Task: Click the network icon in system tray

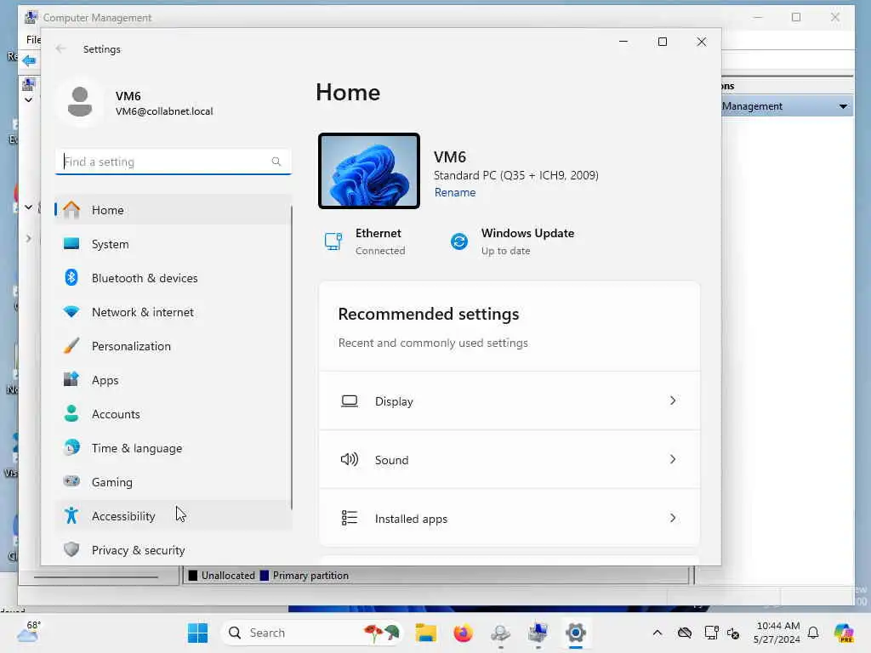Action: [x=711, y=633]
